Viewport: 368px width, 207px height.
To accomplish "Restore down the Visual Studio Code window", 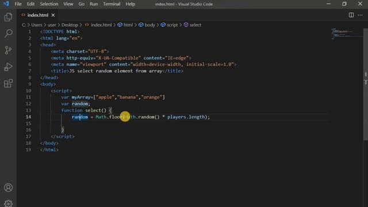I will coord(344,4).
